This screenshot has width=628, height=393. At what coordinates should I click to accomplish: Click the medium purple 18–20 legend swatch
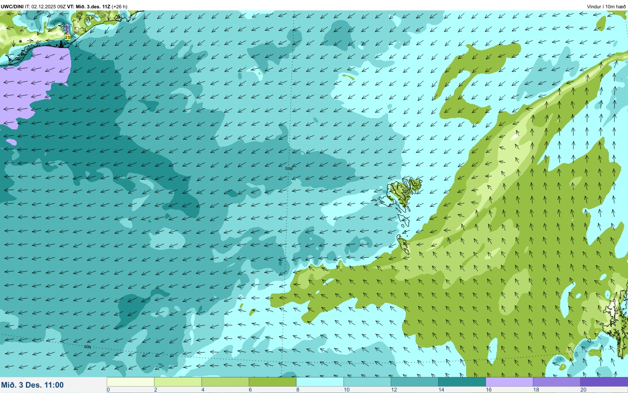pyautogui.click(x=556, y=382)
